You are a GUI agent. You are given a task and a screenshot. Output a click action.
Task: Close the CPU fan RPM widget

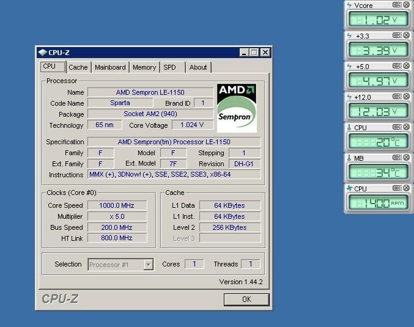pos(406,188)
